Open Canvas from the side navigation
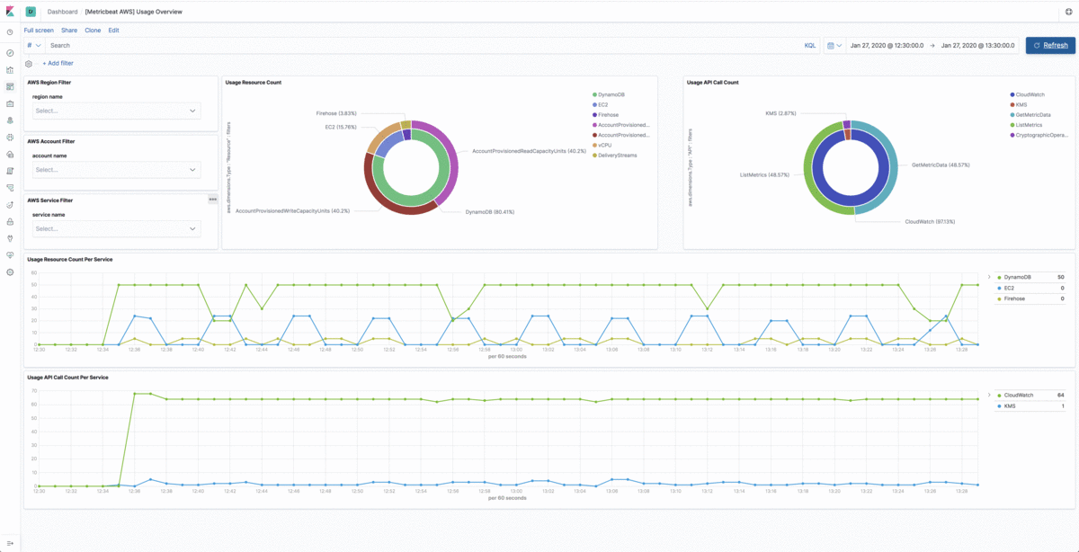This screenshot has width=1079, height=552. click(x=10, y=103)
